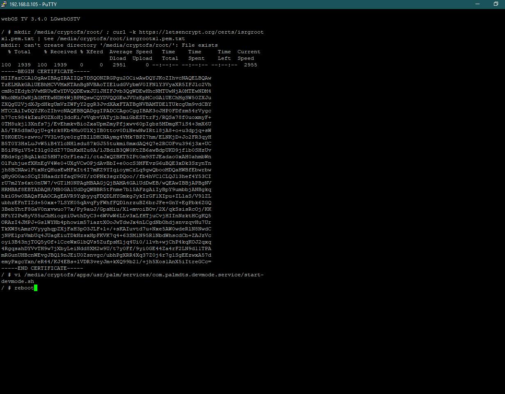Screen dimensions: 505x394
Task: Click the vi /media/cryptofs/apps command line
Action: point(133,275)
